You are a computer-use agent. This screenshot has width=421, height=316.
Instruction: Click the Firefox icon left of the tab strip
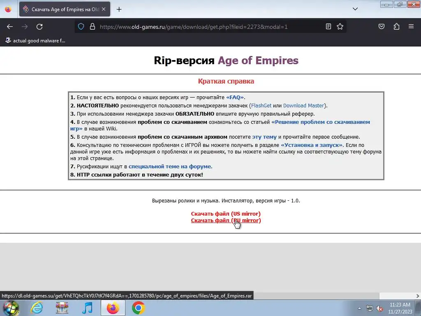(x=8, y=9)
